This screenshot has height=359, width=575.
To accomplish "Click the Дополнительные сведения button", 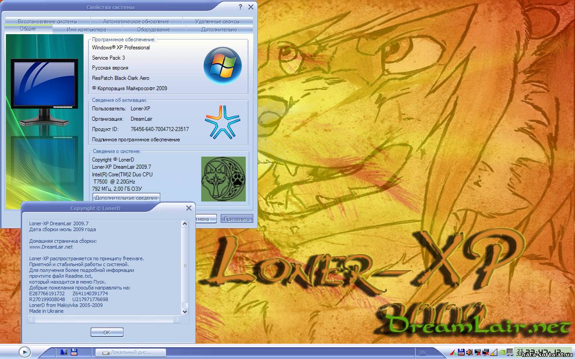I will coord(126,198).
